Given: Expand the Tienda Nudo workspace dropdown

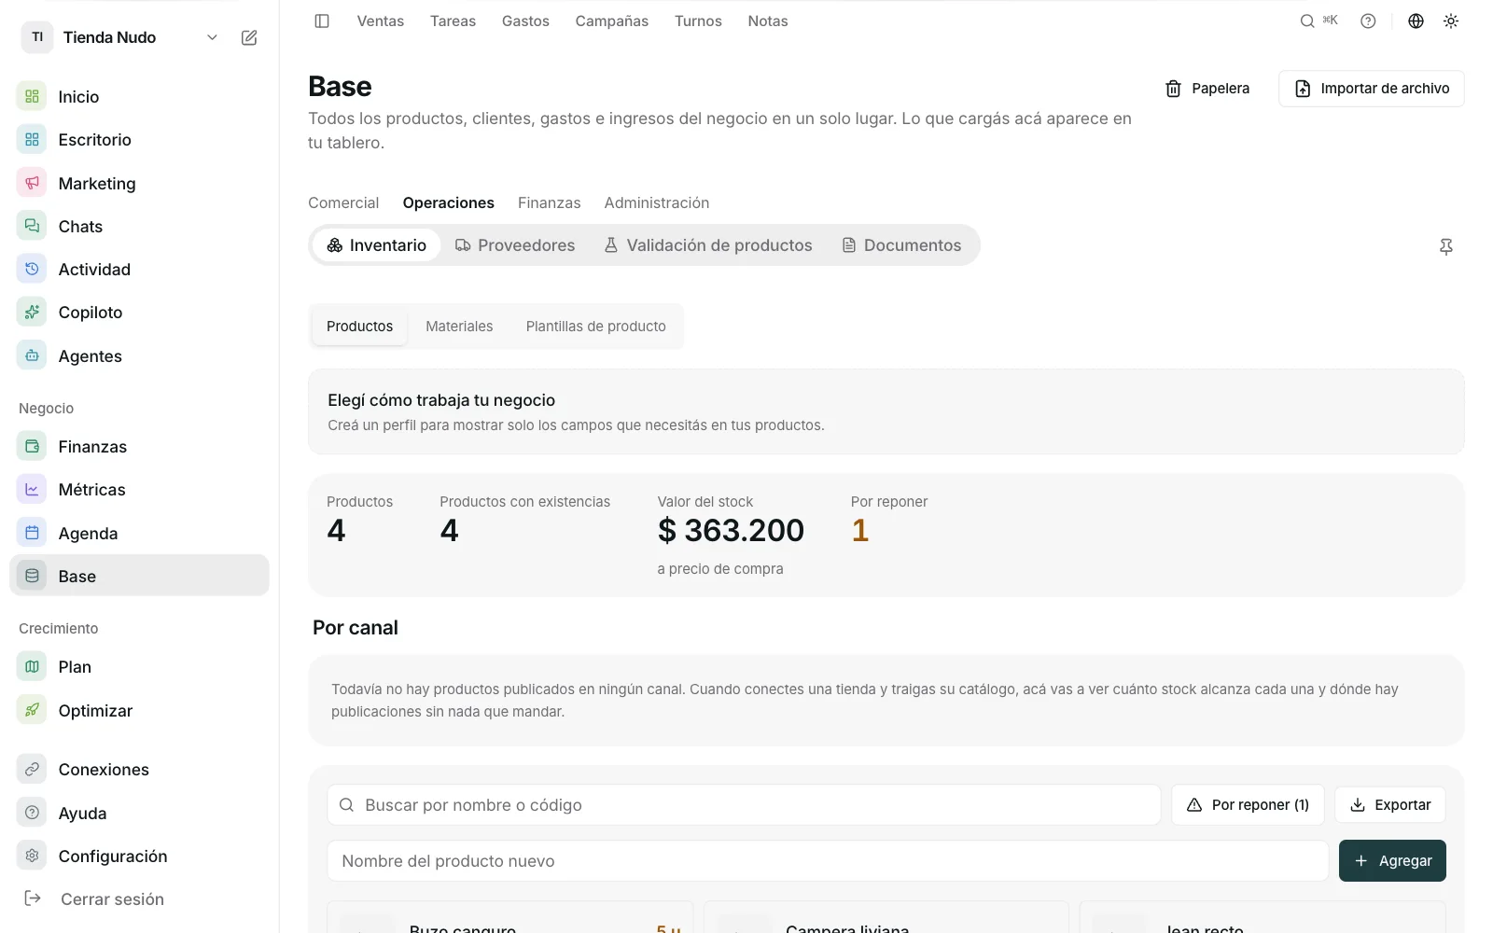Looking at the screenshot, I should pos(212,37).
